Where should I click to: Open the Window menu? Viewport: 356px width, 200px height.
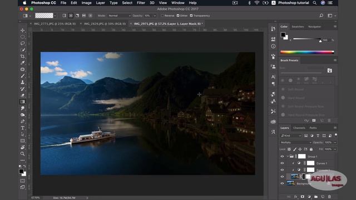tap(178, 3)
